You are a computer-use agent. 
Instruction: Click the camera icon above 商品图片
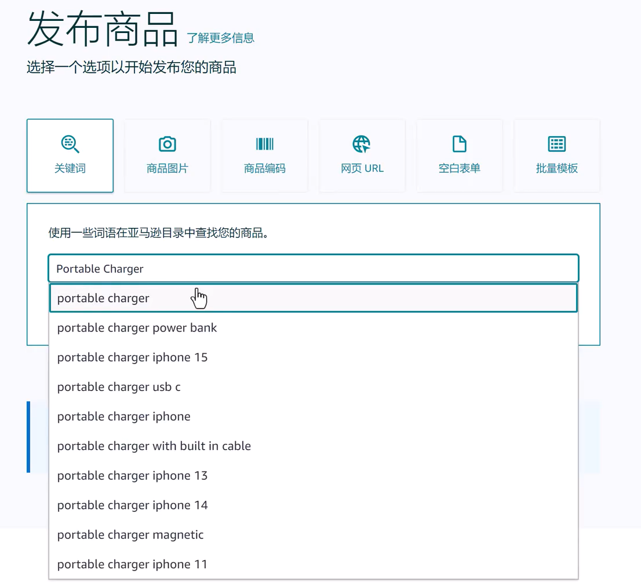(167, 144)
